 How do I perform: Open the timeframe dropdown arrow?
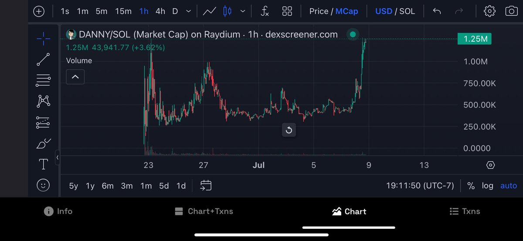click(x=188, y=11)
